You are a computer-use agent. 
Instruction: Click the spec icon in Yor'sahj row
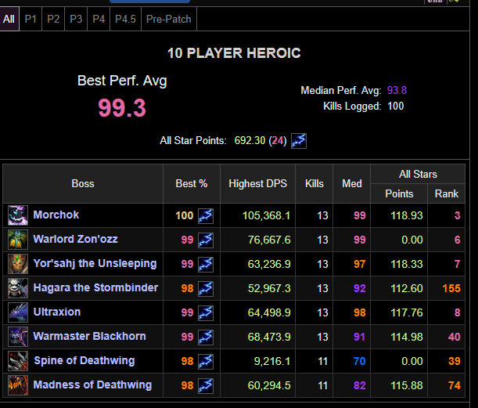pyautogui.click(x=206, y=264)
